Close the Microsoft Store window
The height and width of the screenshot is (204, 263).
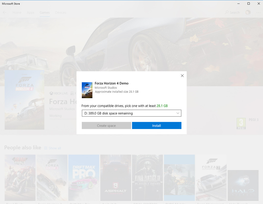coord(259,4)
